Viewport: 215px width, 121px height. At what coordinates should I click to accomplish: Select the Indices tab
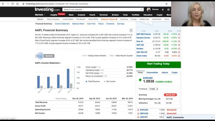pos(165,73)
